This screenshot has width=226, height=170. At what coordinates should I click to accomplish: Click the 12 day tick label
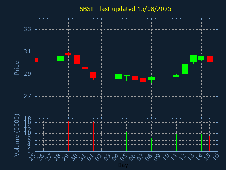click(x=182, y=157)
